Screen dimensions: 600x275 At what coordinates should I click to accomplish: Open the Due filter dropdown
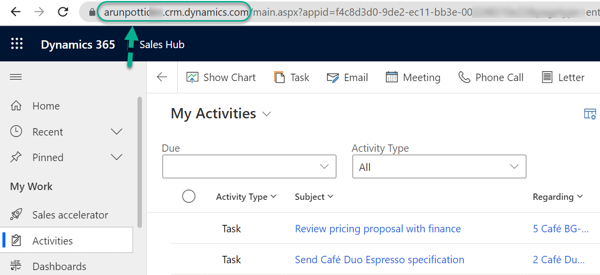tap(249, 166)
